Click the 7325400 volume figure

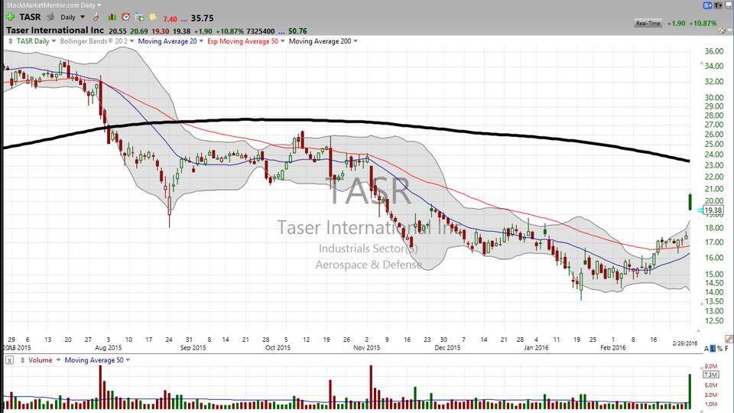[261, 31]
